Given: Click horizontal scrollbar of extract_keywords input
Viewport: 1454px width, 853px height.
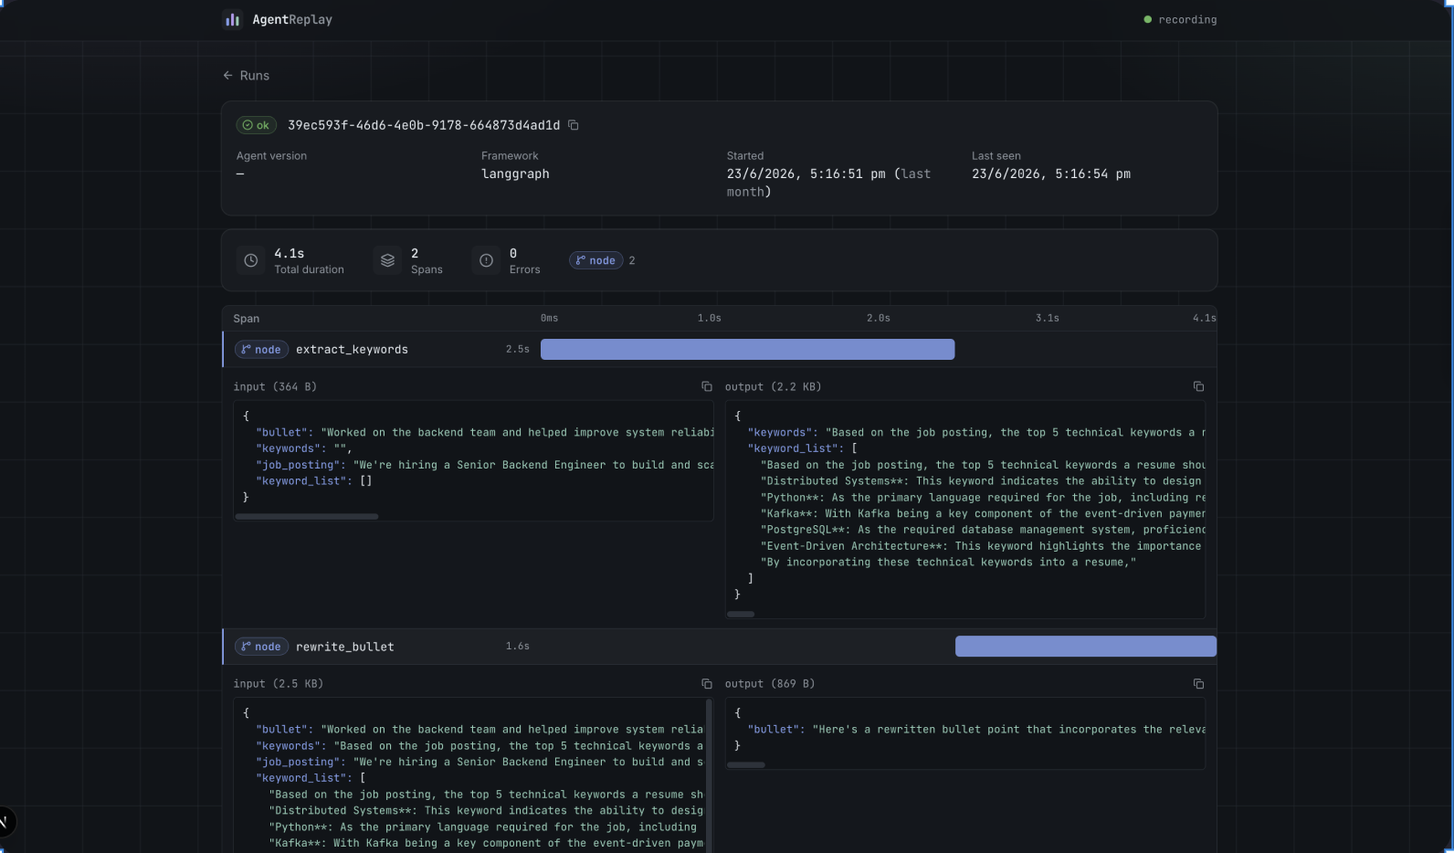Looking at the screenshot, I should pyautogui.click(x=307, y=517).
